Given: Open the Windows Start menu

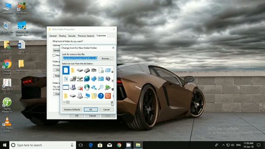Looking at the screenshot, I should click(5, 145).
